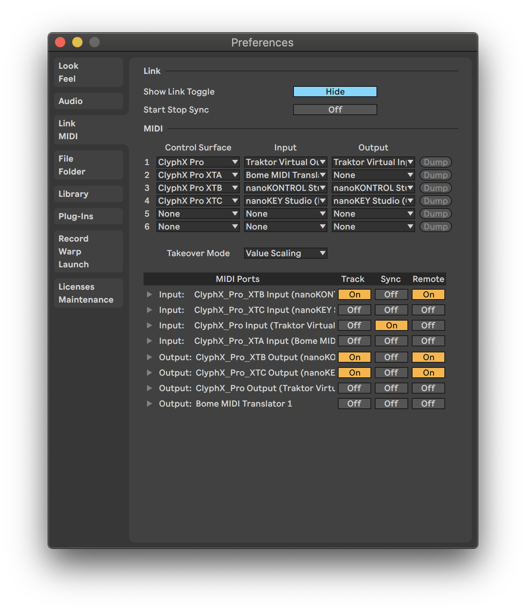The width and height of the screenshot is (526, 612).
Task: Toggle Sync for ClyphX_Pro_XTB Input
Action: point(391,294)
